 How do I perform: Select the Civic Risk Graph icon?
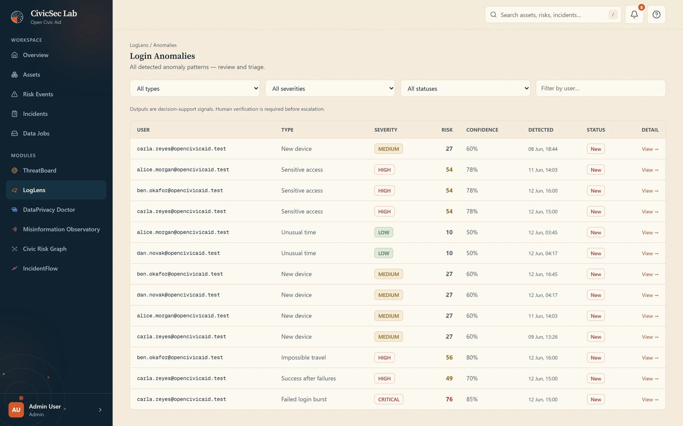(x=15, y=249)
